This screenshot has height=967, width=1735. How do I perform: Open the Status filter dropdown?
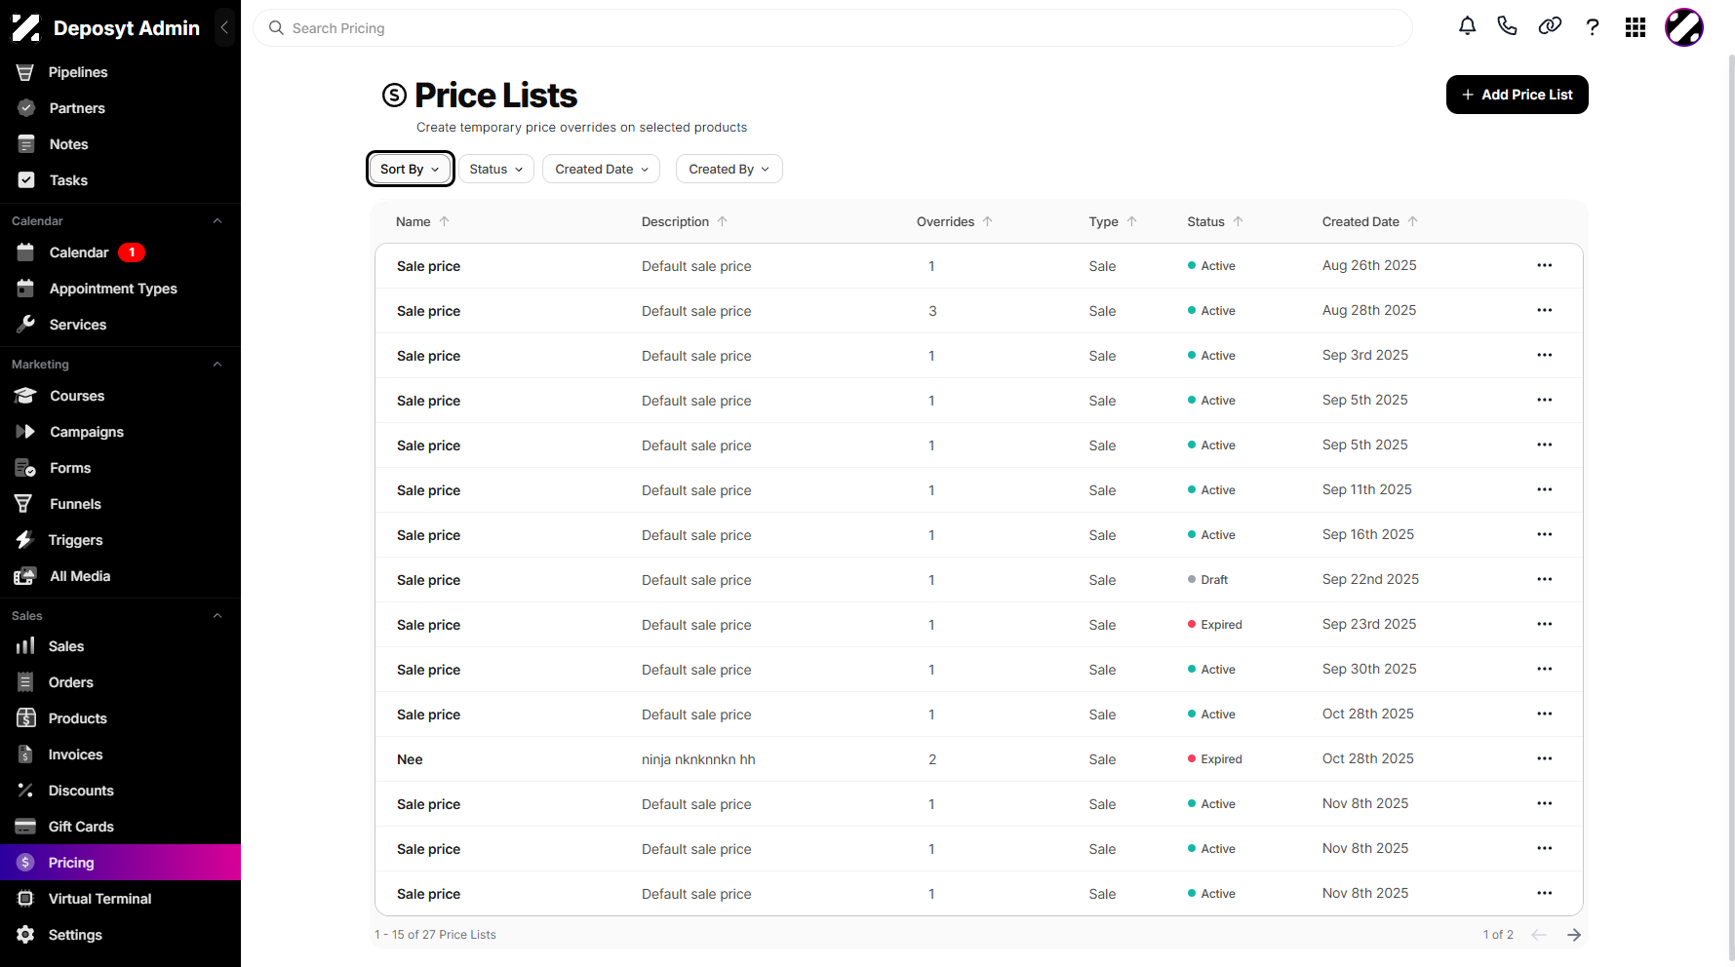pyautogui.click(x=496, y=169)
